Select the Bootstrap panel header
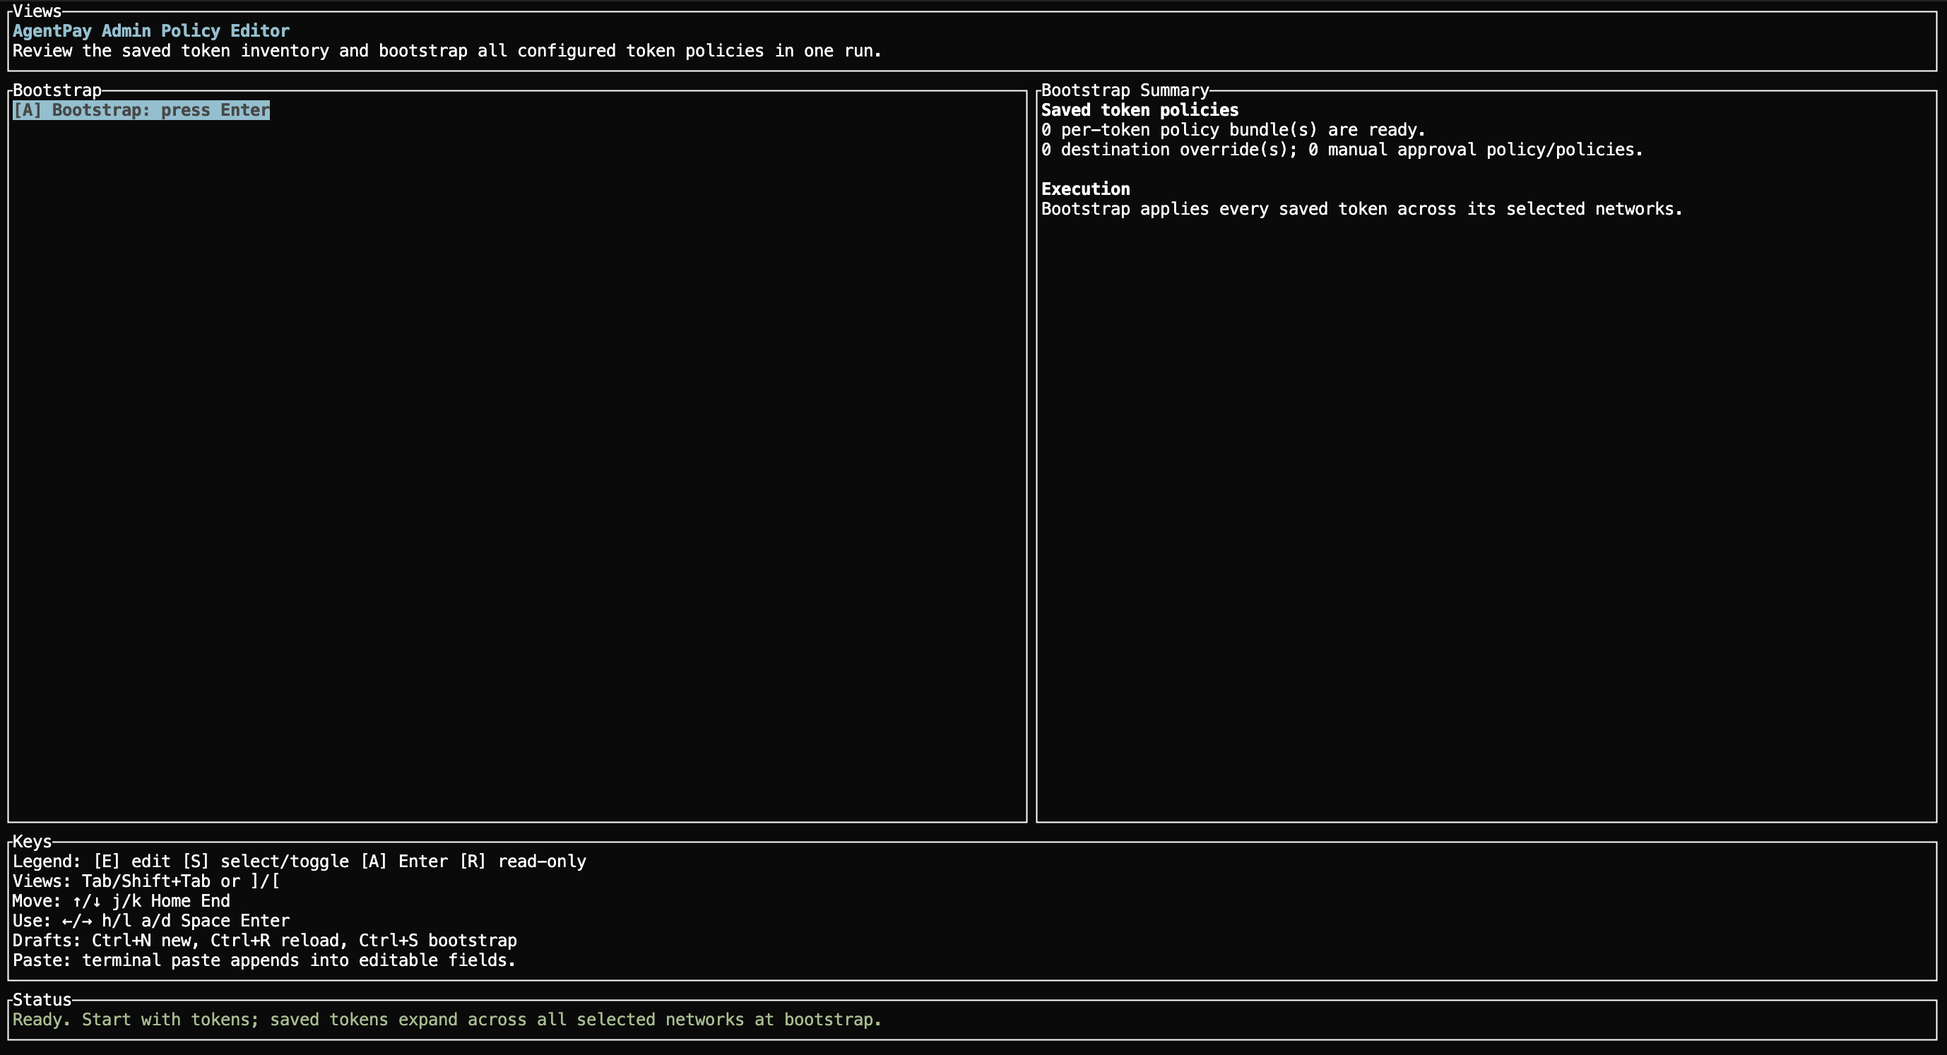The height and width of the screenshot is (1055, 1947). pos(56,90)
